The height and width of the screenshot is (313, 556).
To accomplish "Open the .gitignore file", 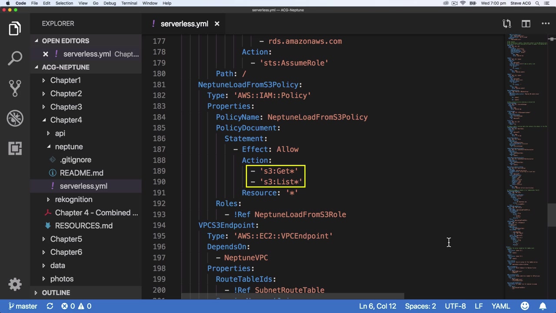I will click(76, 160).
